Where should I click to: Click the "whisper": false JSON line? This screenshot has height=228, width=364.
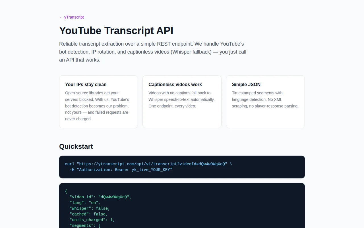[90, 208]
